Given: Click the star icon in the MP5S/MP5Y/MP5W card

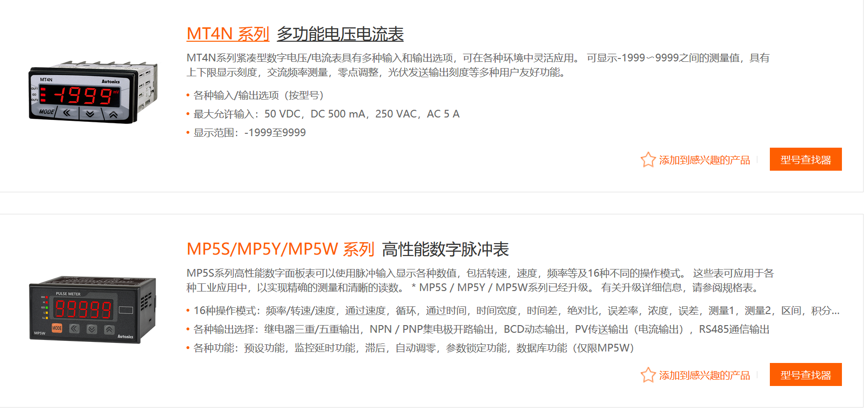Looking at the screenshot, I should pyautogui.click(x=648, y=375).
